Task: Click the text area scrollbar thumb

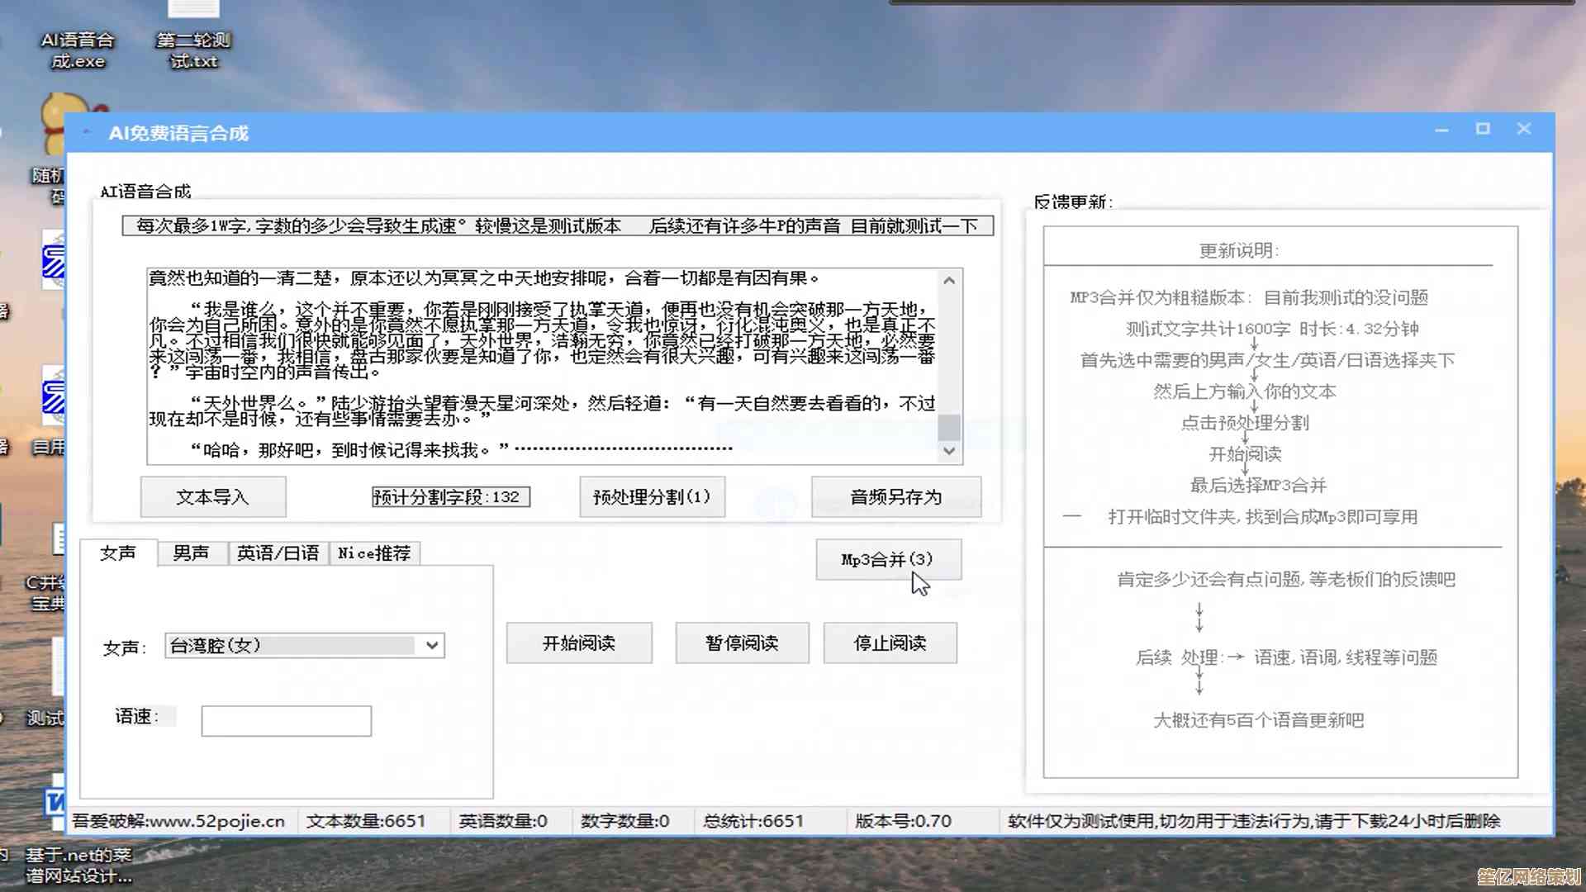Action: 949,428
